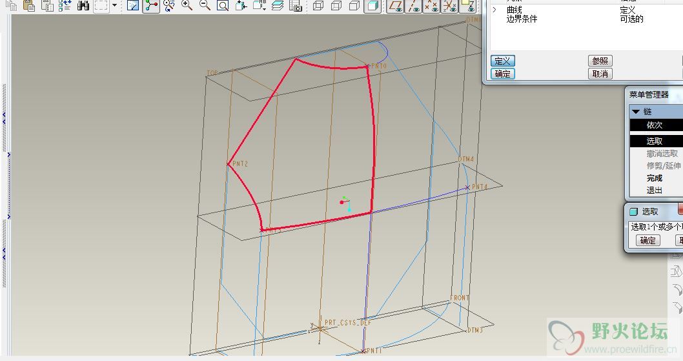Toggle coordinate systems visibility
Image resolution: width=683 pixels, height=361 pixels.
point(450,6)
